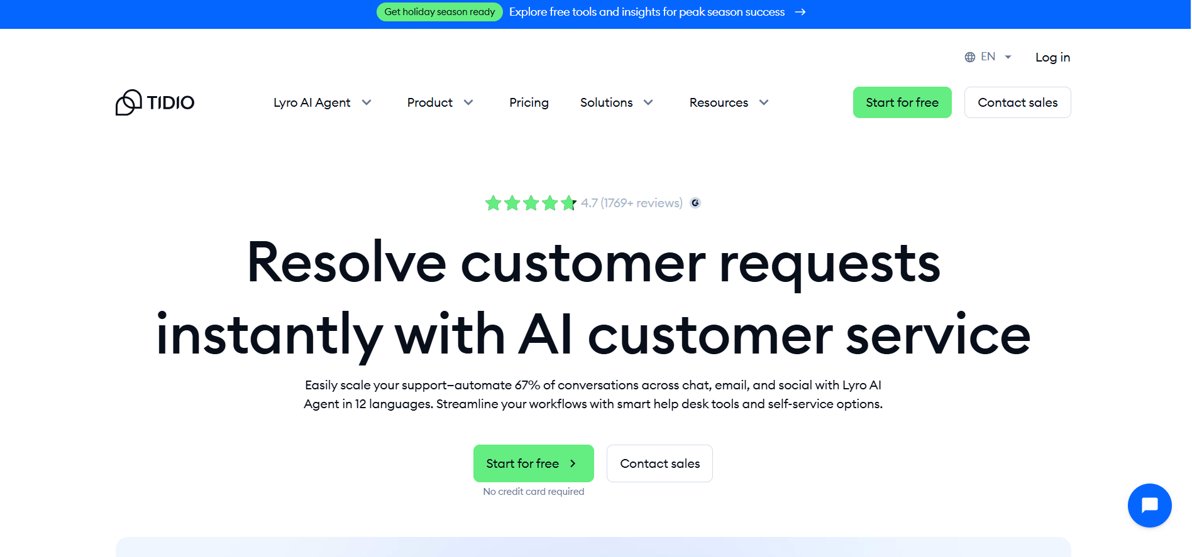This screenshot has height=557, width=1192.
Task: Click the green star rating icons
Action: pyautogui.click(x=531, y=203)
